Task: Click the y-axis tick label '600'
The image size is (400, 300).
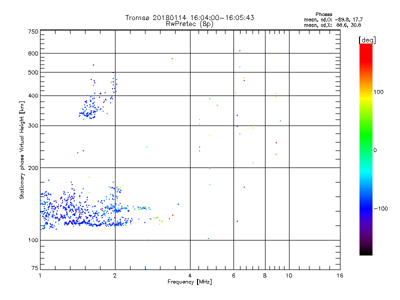Action: pyautogui.click(x=33, y=53)
